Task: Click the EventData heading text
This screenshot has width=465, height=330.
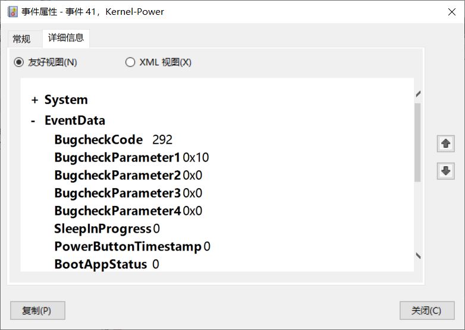Action: click(x=75, y=120)
